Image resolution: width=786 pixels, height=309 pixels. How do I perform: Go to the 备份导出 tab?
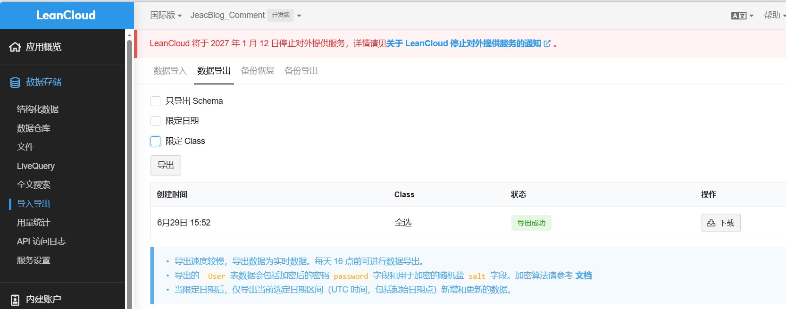[301, 71]
